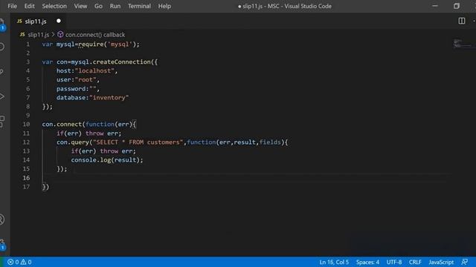This screenshot has width=476, height=267.
Task: Close the tab via unsaved dot indicator
Action: pos(59,21)
